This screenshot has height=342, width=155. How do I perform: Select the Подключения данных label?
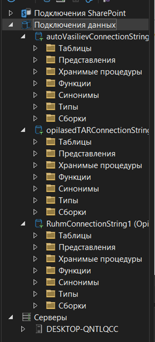[75, 25]
